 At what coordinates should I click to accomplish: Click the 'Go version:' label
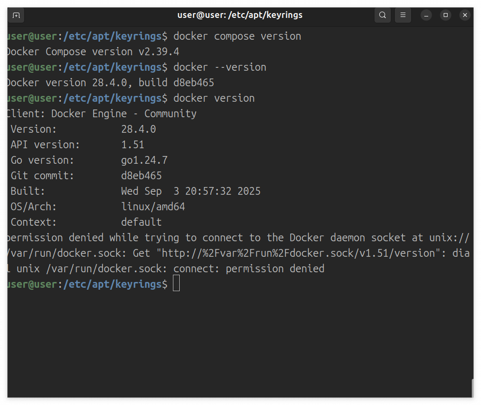42,160
